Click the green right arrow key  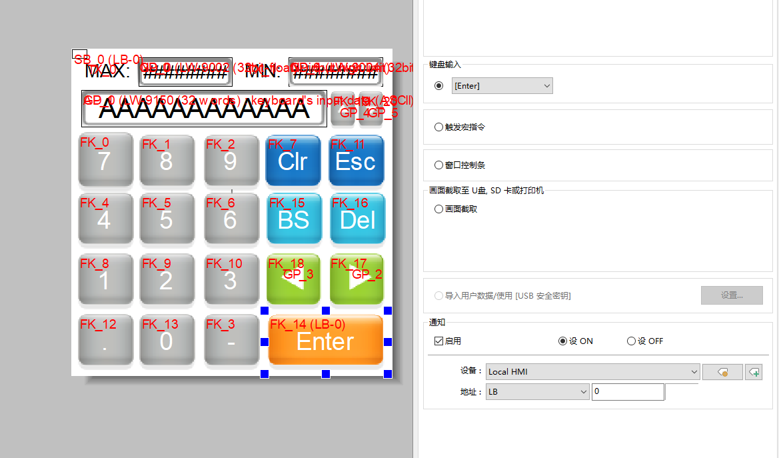(x=357, y=279)
